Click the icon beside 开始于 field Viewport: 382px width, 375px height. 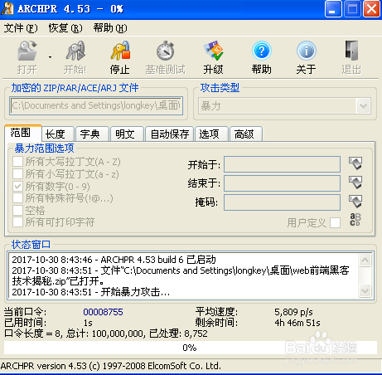coord(355,163)
